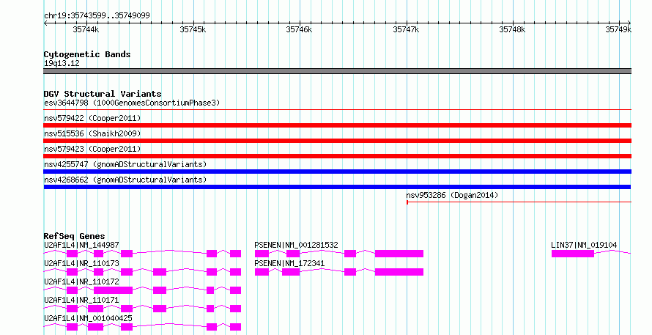Open the PSENEN|NM_172341 transcript label
The width and height of the screenshot is (652, 335).
pyautogui.click(x=289, y=263)
